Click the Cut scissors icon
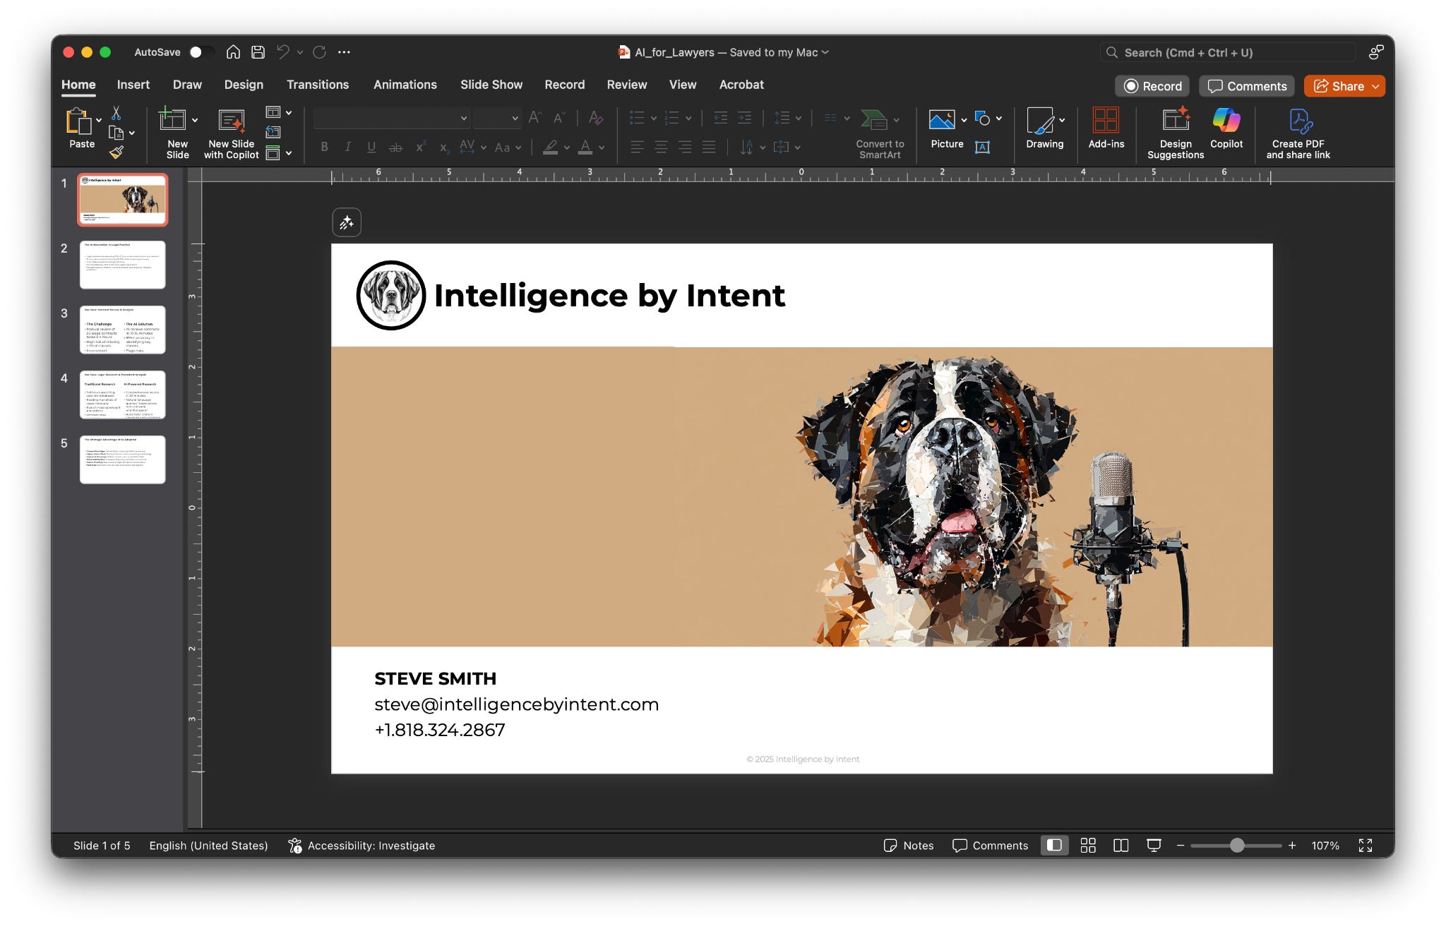 point(116,113)
